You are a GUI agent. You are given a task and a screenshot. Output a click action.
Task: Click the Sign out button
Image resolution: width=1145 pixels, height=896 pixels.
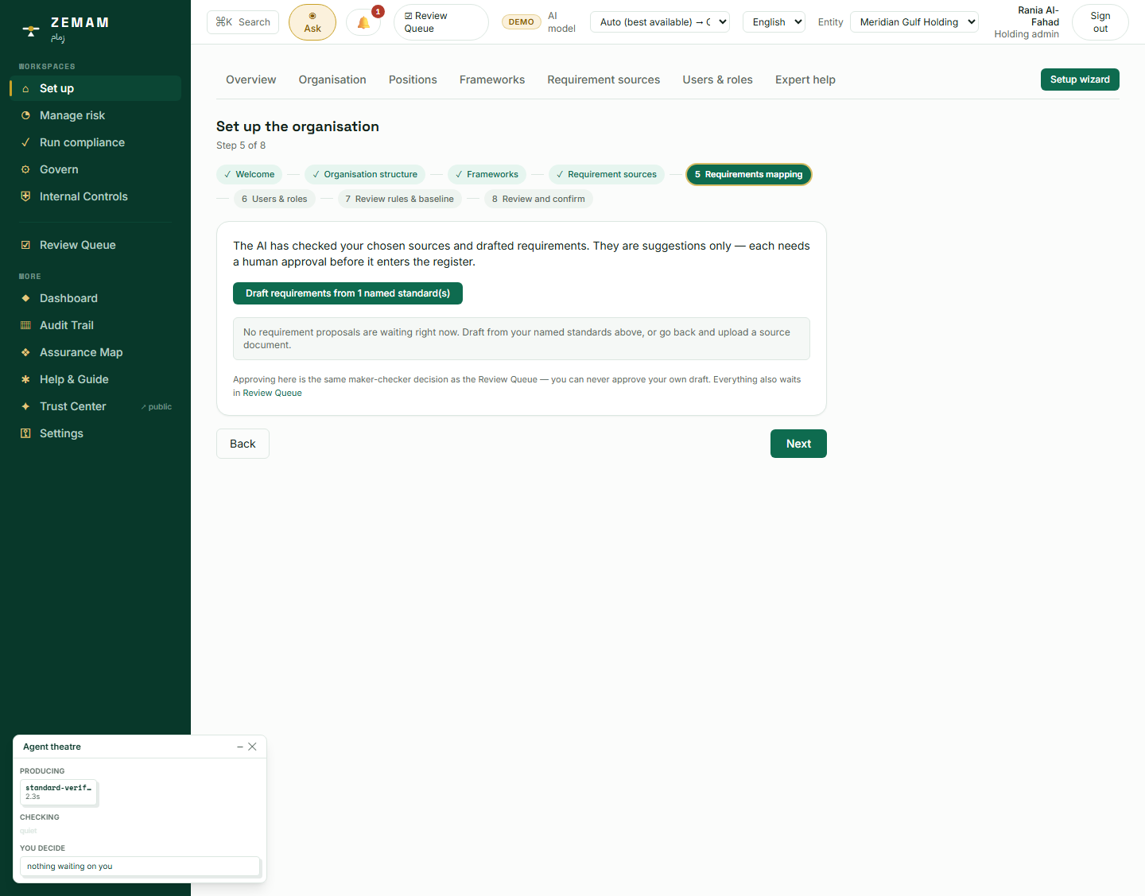[x=1100, y=22]
